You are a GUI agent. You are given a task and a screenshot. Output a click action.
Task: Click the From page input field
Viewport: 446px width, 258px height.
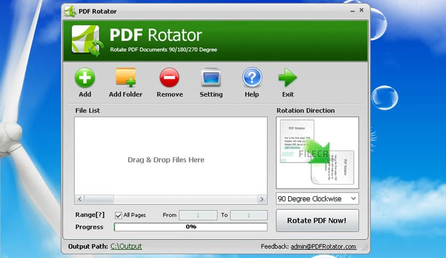pos(198,215)
